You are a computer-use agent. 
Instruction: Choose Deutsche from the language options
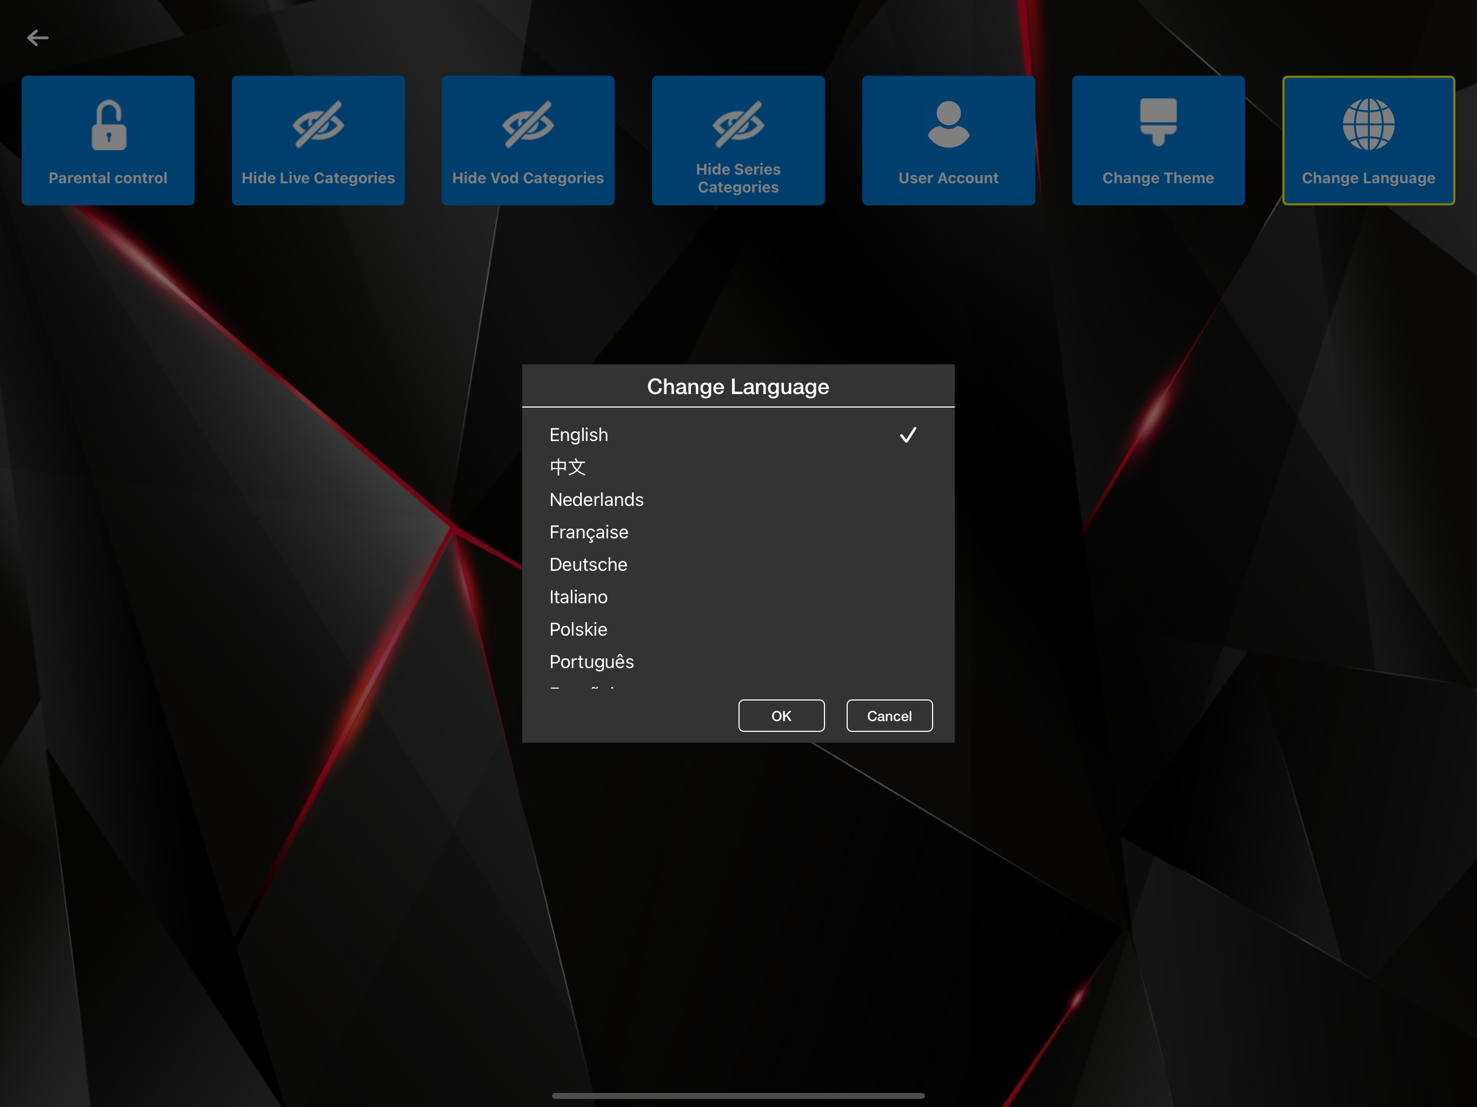[588, 564]
